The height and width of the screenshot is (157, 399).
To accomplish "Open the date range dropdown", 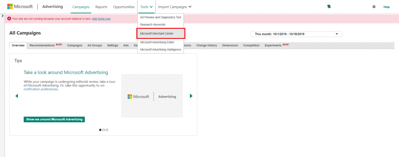I will (x=296, y=34).
